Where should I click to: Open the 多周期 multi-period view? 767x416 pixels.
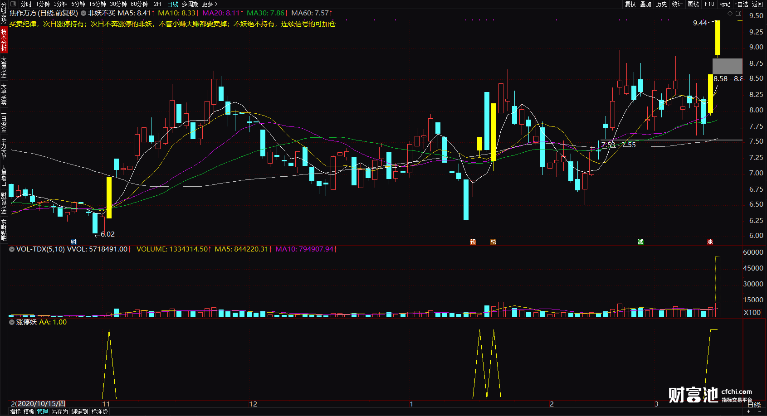191,4
